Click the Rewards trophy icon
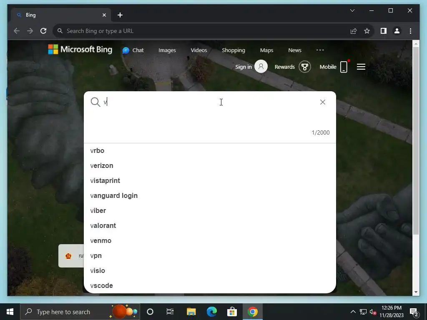Viewport: 427px width, 320px height. (305, 67)
